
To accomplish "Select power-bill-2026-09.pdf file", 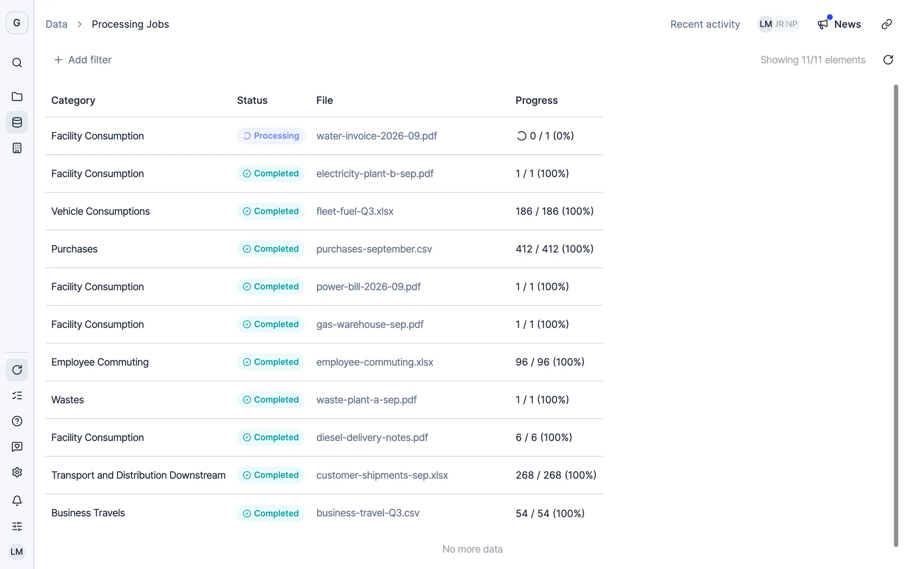I will (368, 287).
